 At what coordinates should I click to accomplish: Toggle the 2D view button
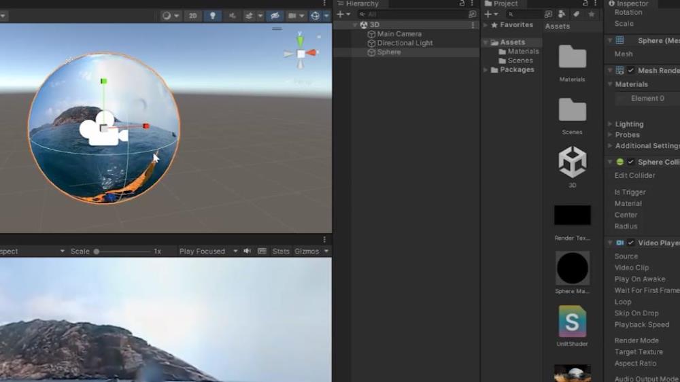(x=192, y=16)
